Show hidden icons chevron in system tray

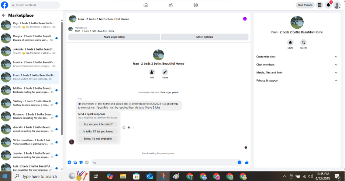pyautogui.click(x=284, y=176)
